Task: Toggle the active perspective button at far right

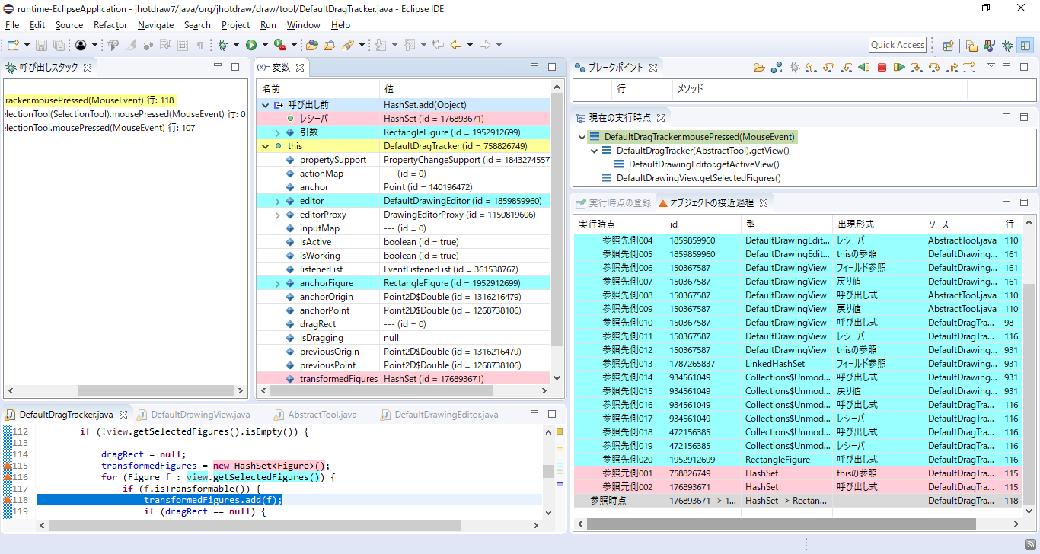Action: (x=1026, y=45)
